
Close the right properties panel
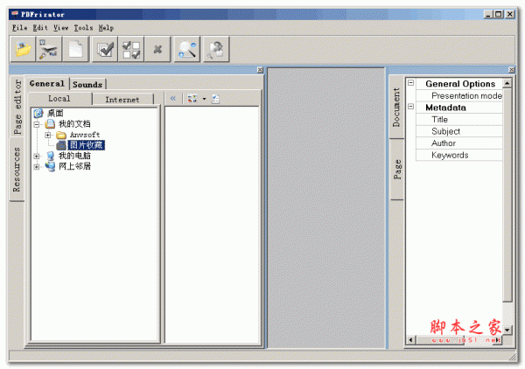pos(511,70)
